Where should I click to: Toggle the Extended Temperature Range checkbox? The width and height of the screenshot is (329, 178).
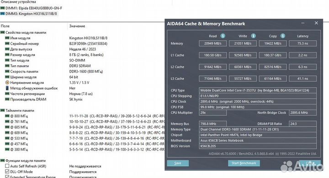(7, 177)
